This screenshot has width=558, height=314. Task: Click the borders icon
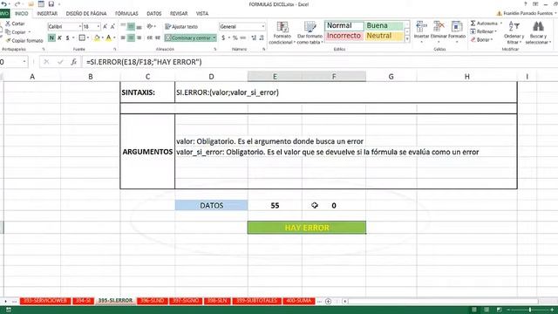(x=82, y=38)
